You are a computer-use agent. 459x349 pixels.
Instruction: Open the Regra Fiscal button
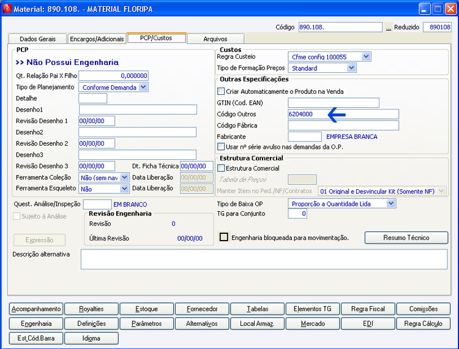[368, 309]
